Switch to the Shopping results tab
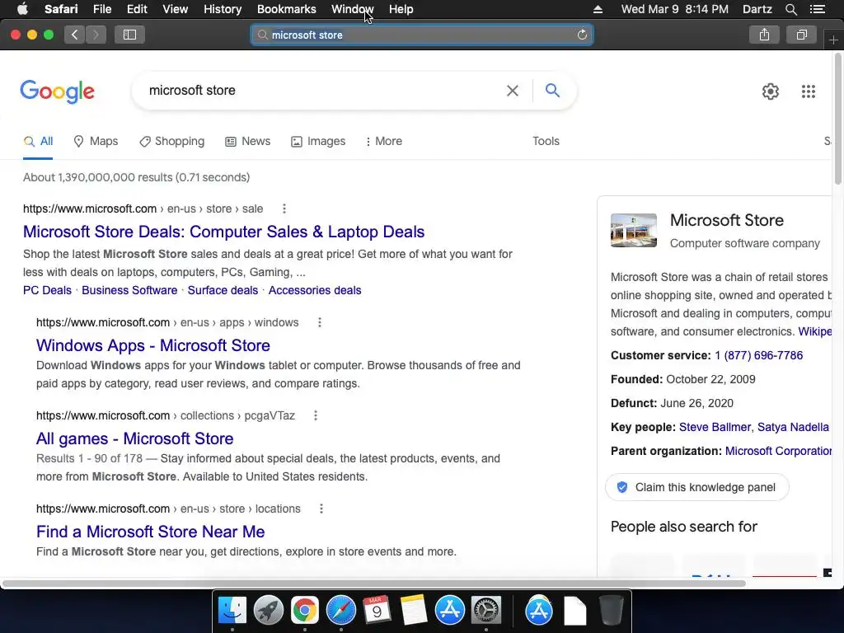 point(171,141)
